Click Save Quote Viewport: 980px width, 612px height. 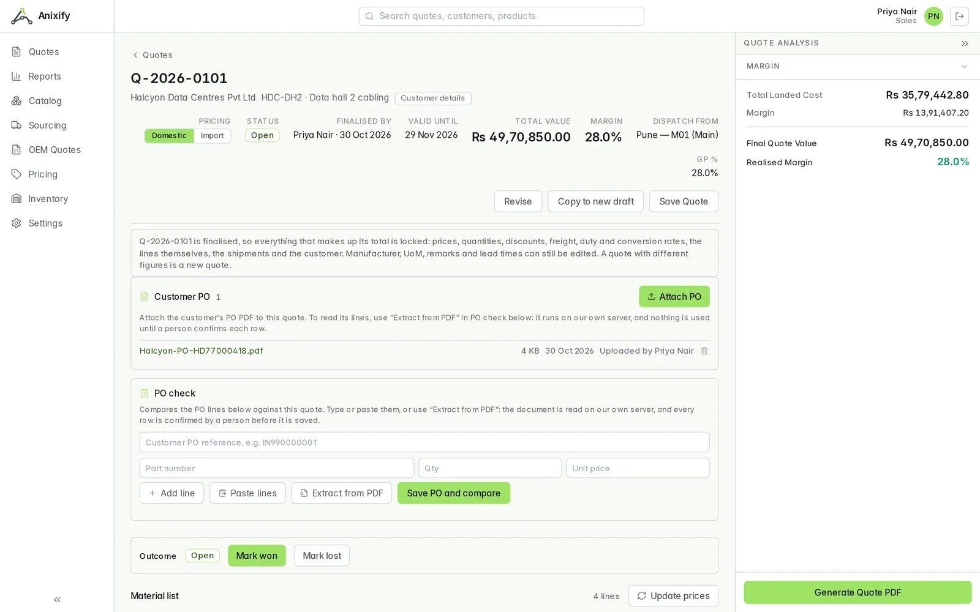pyautogui.click(x=684, y=201)
